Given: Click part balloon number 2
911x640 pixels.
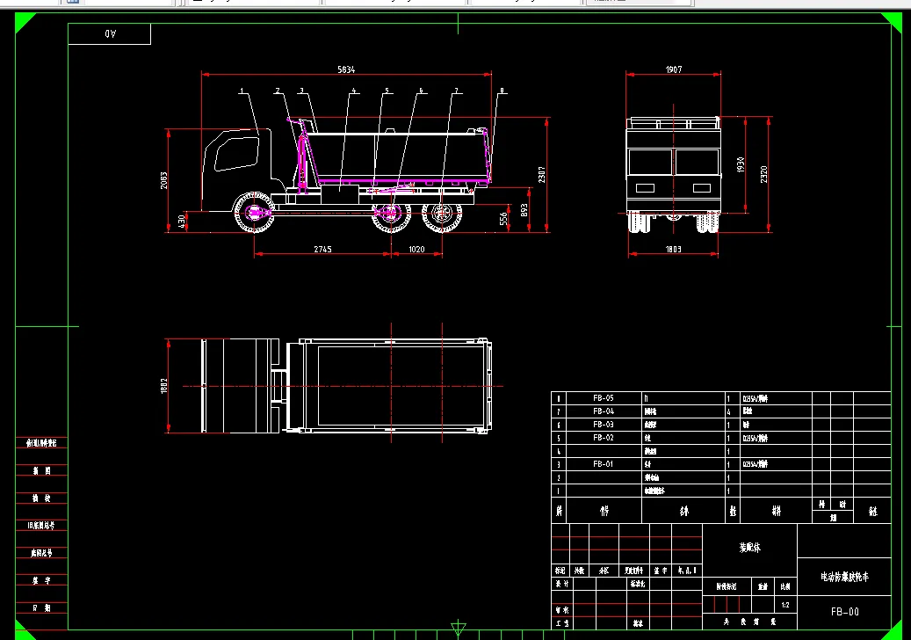Looking at the screenshot, I should pyautogui.click(x=277, y=91).
